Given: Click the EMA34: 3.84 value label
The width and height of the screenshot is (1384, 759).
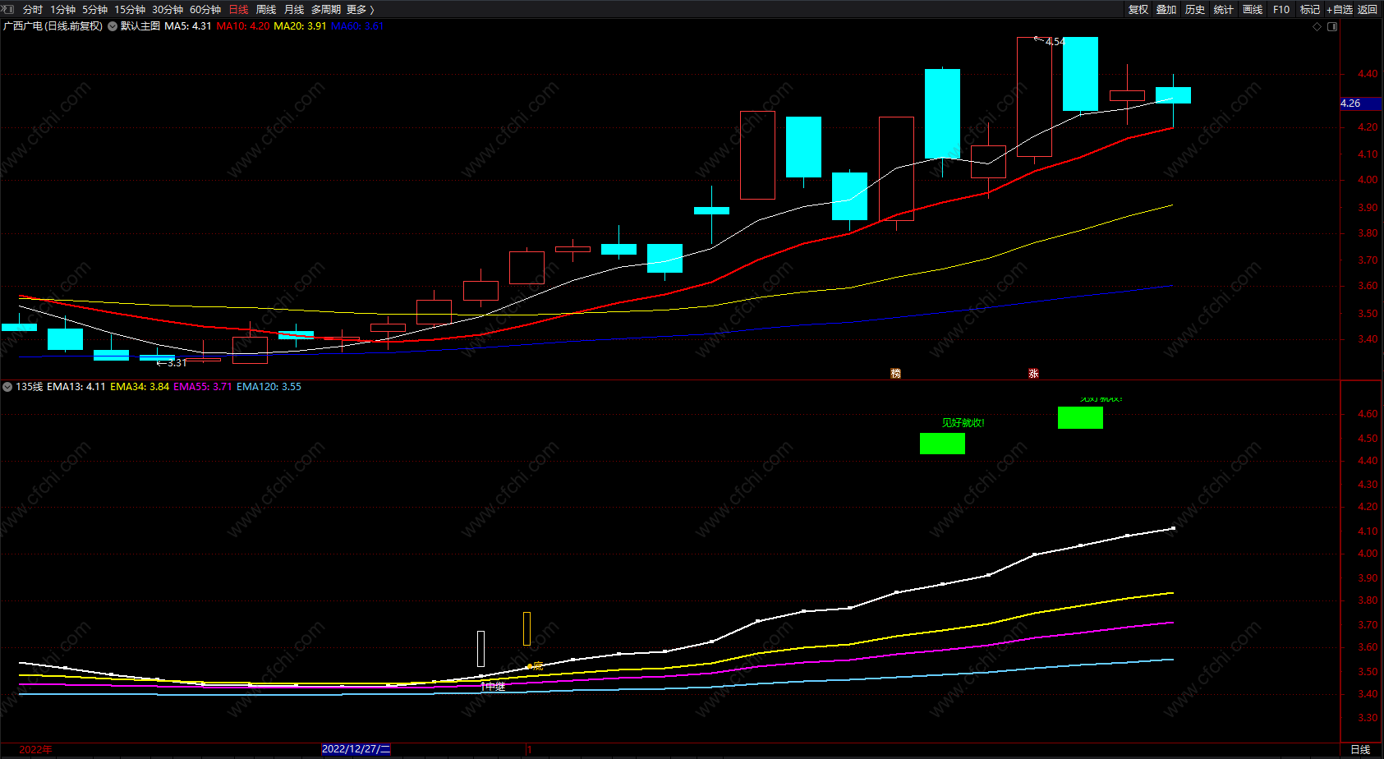Looking at the screenshot, I should [140, 387].
